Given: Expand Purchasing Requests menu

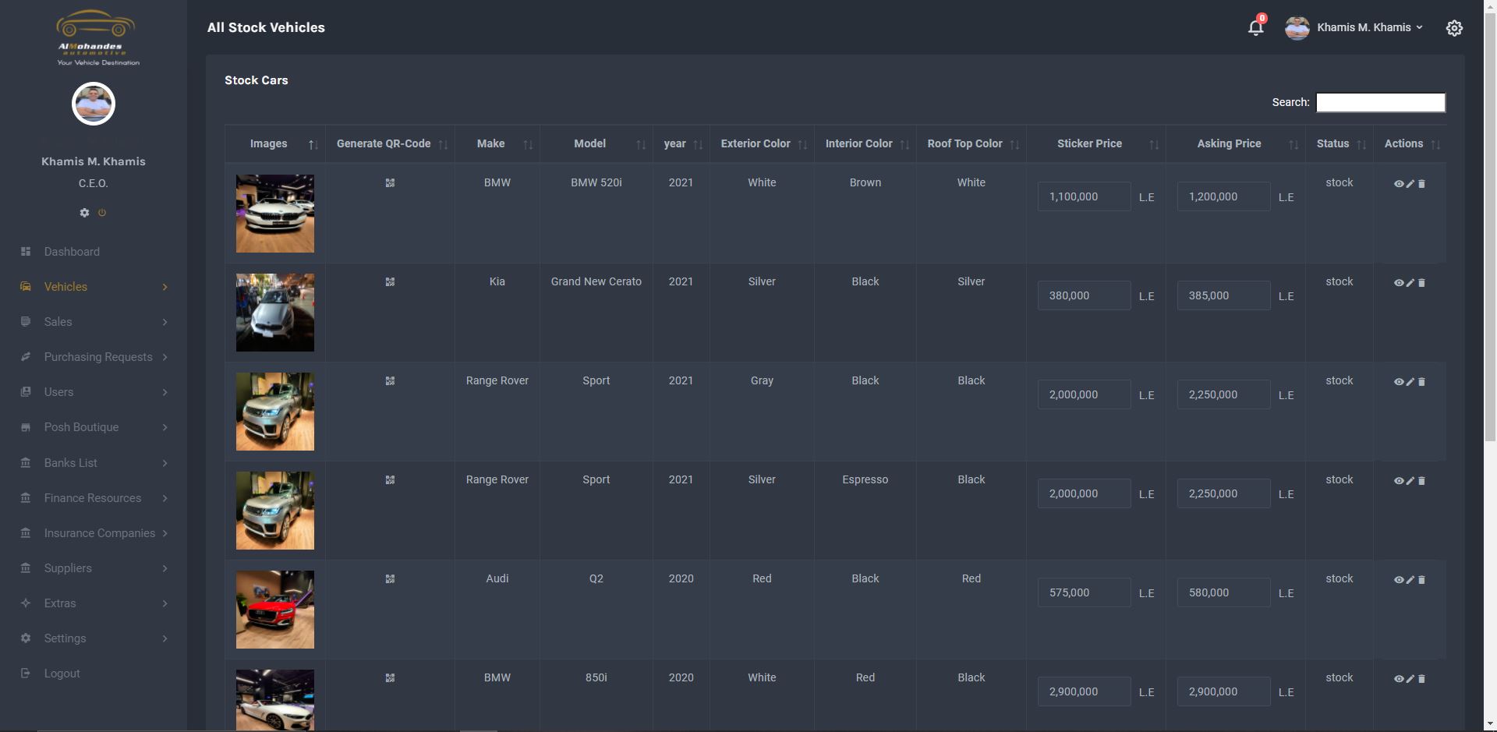Looking at the screenshot, I should pyautogui.click(x=94, y=357).
